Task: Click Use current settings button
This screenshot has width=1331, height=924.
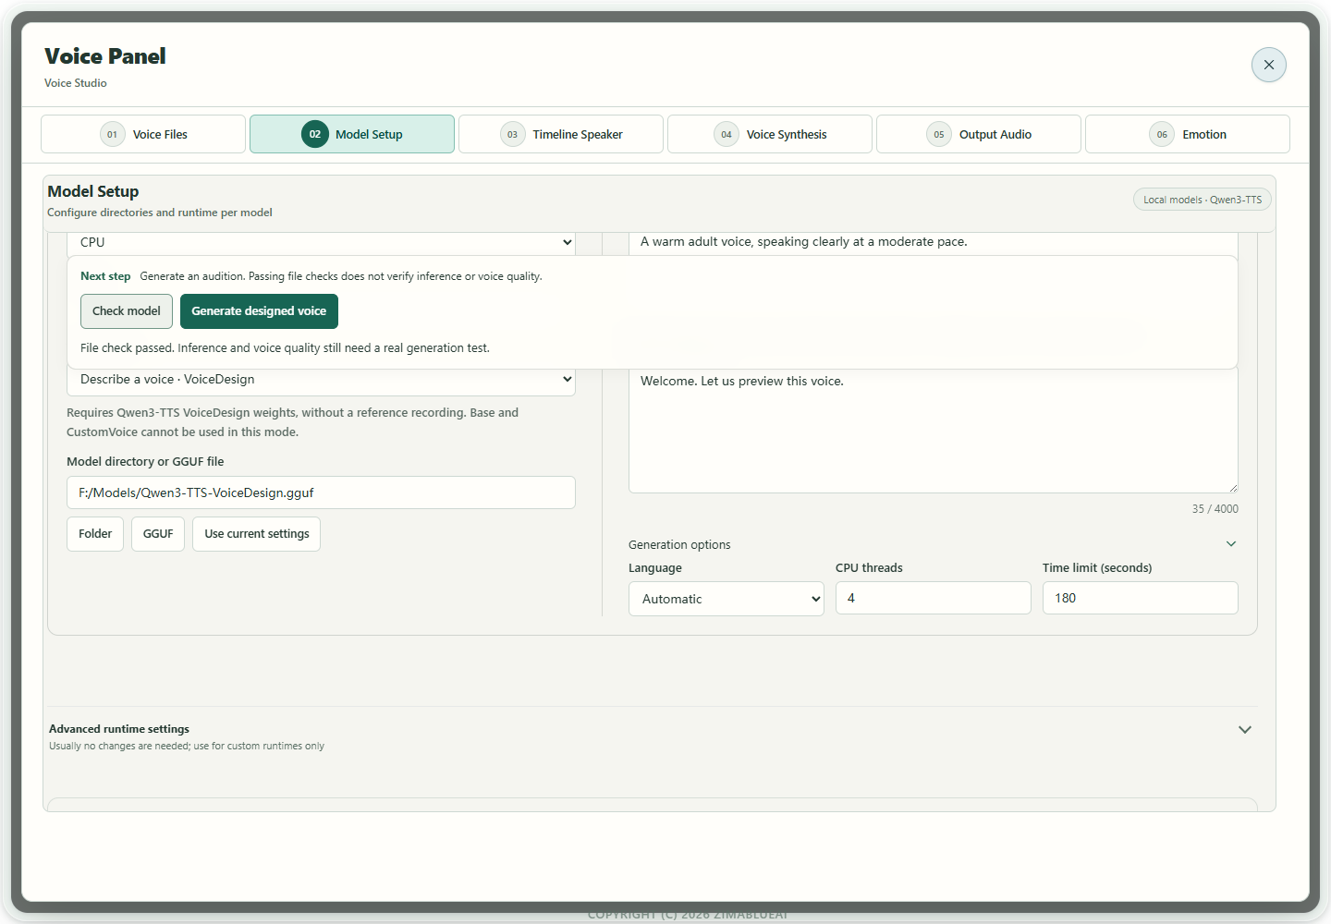Action: point(257,534)
